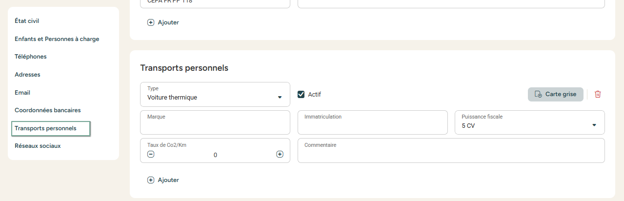
Task: Open Enfants et Personnes à charge
Action: click(x=57, y=39)
